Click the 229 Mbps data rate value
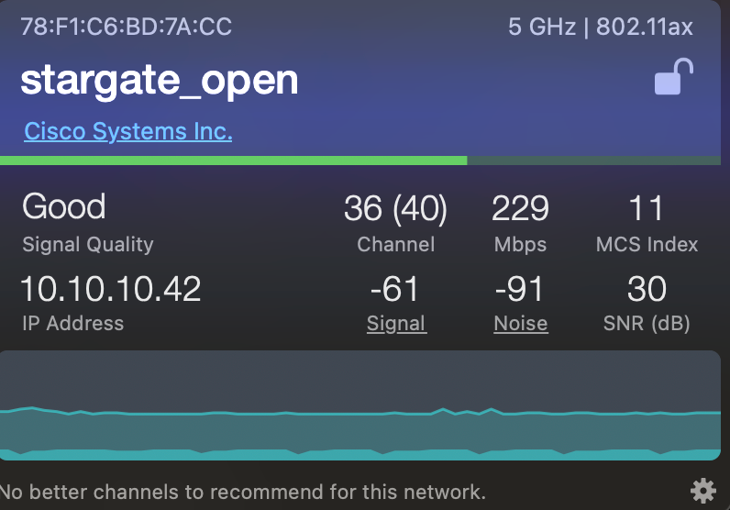The width and height of the screenshot is (730, 510). pyautogui.click(x=521, y=207)
